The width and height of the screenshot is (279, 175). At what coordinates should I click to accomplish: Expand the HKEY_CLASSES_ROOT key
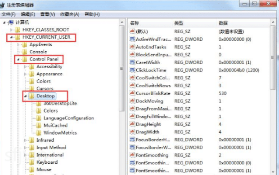point(11,30)
